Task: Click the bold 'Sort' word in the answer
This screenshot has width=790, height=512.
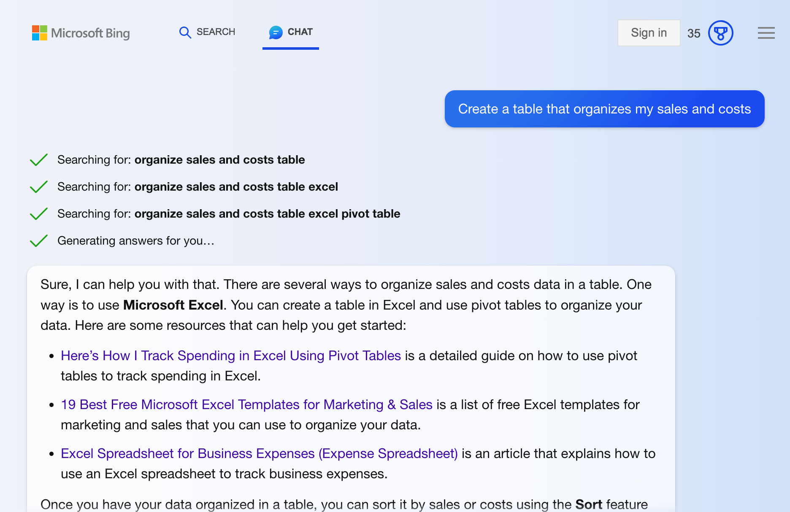Action: 589,504
